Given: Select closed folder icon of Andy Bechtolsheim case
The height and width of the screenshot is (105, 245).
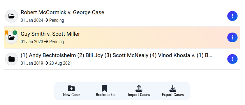Looking at the screenshot, I should [x=12, y=59].
